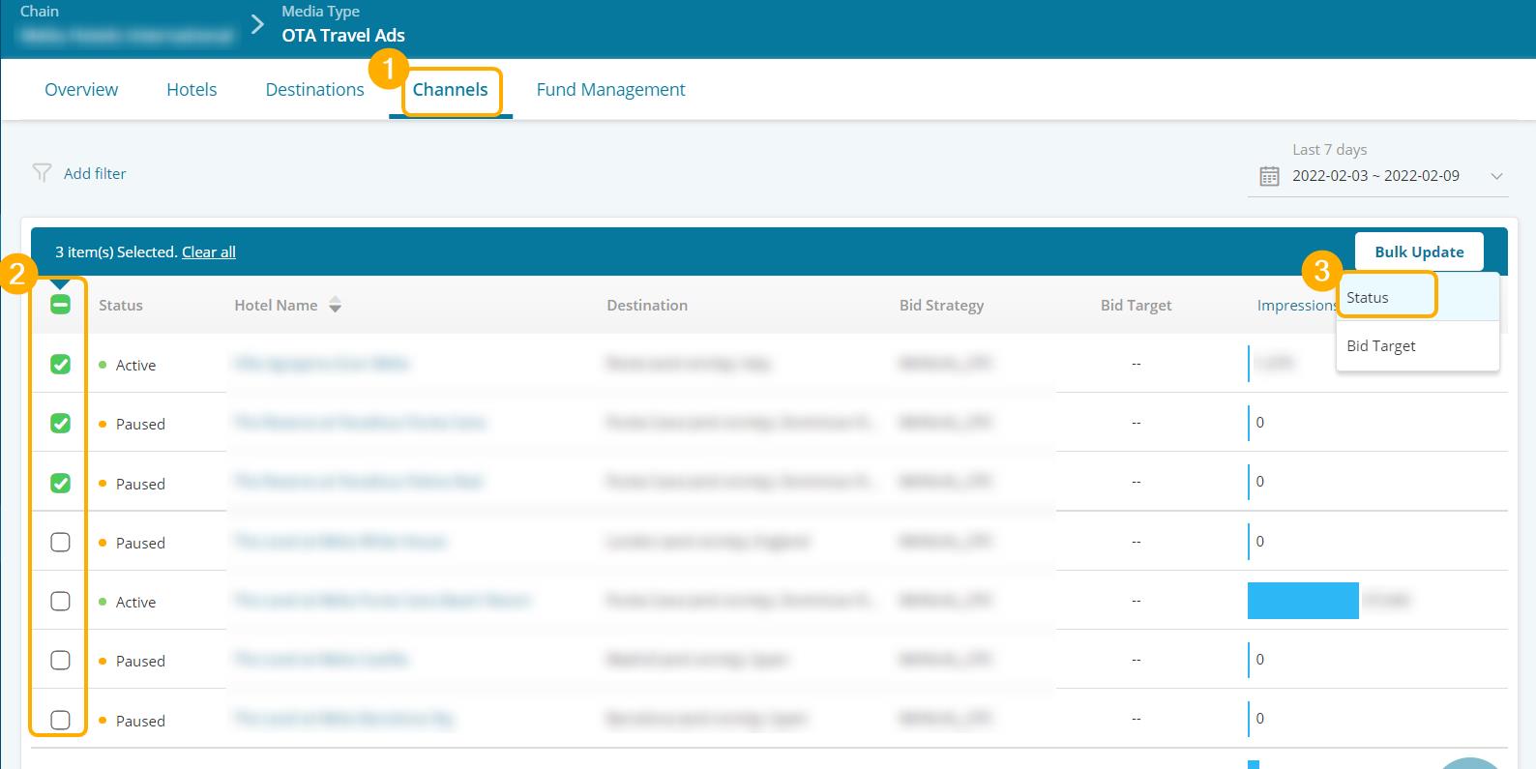Click the date range 2022-02-03 ~ 2022-02-09
The height and width of the screenshot is (769, 1536).
click(x=1375, y=176)
